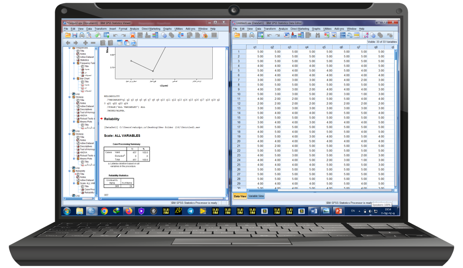Open the Analyze menu in Data Editor
The width and height of the screenshot is (463, 268).
(283, 29)
